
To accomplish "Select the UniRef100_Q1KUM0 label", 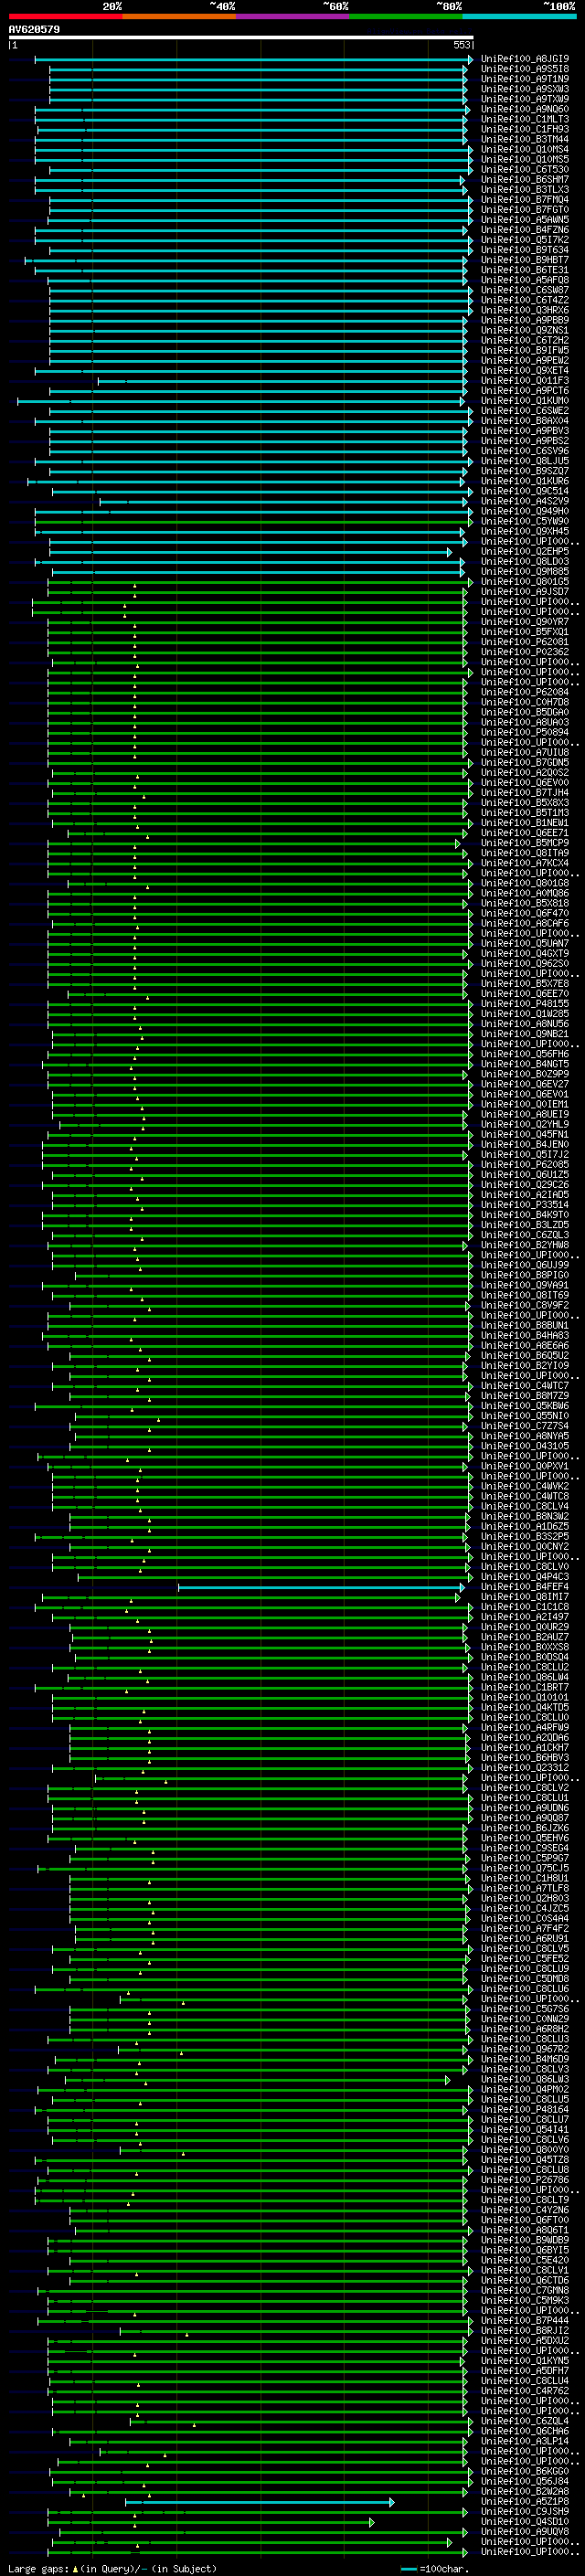I will point(525,401).
